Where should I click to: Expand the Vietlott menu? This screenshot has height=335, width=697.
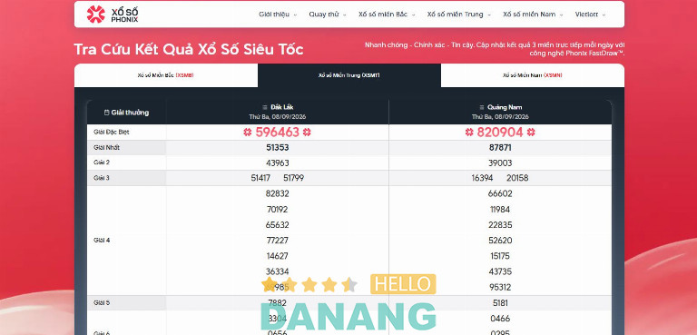[x=590, y=15]
